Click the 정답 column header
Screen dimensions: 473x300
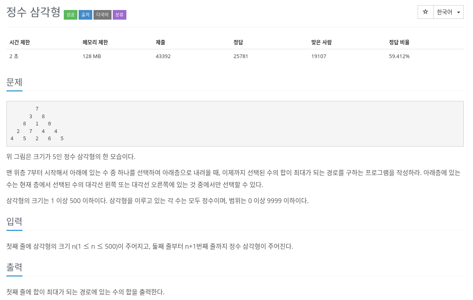[x=238, y=42]
